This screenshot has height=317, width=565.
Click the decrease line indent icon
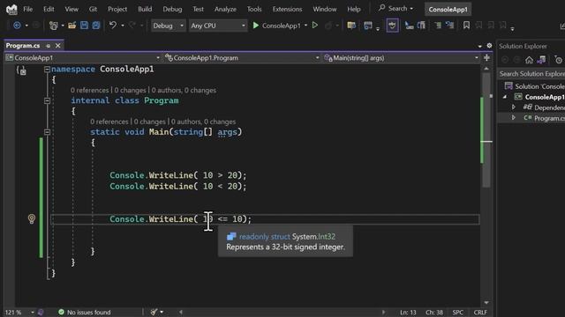(438, 26)
